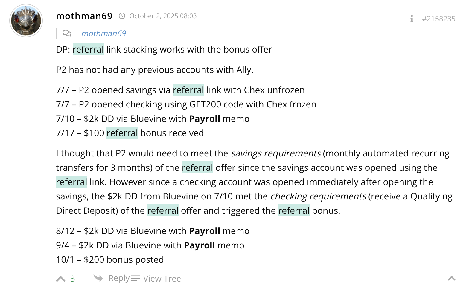Click the View Tree lines icon
This screenshot has width=466, height=292.
coord(135,278)
